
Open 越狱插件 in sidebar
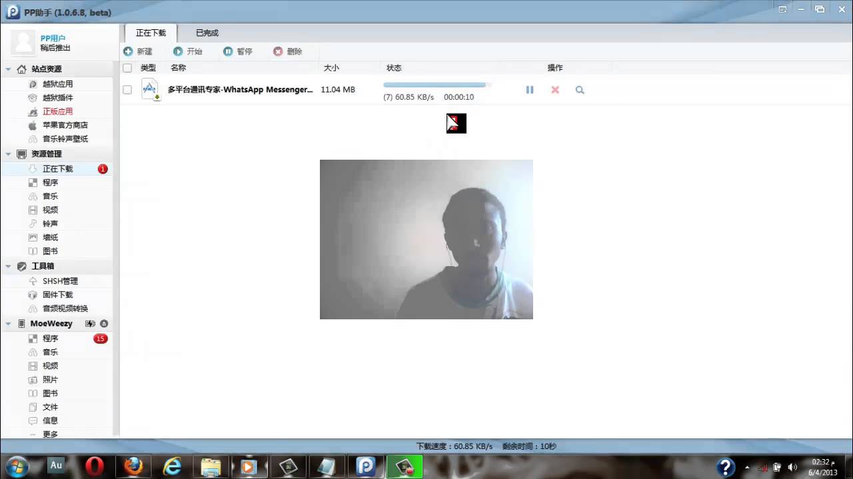tap(57, 98)
